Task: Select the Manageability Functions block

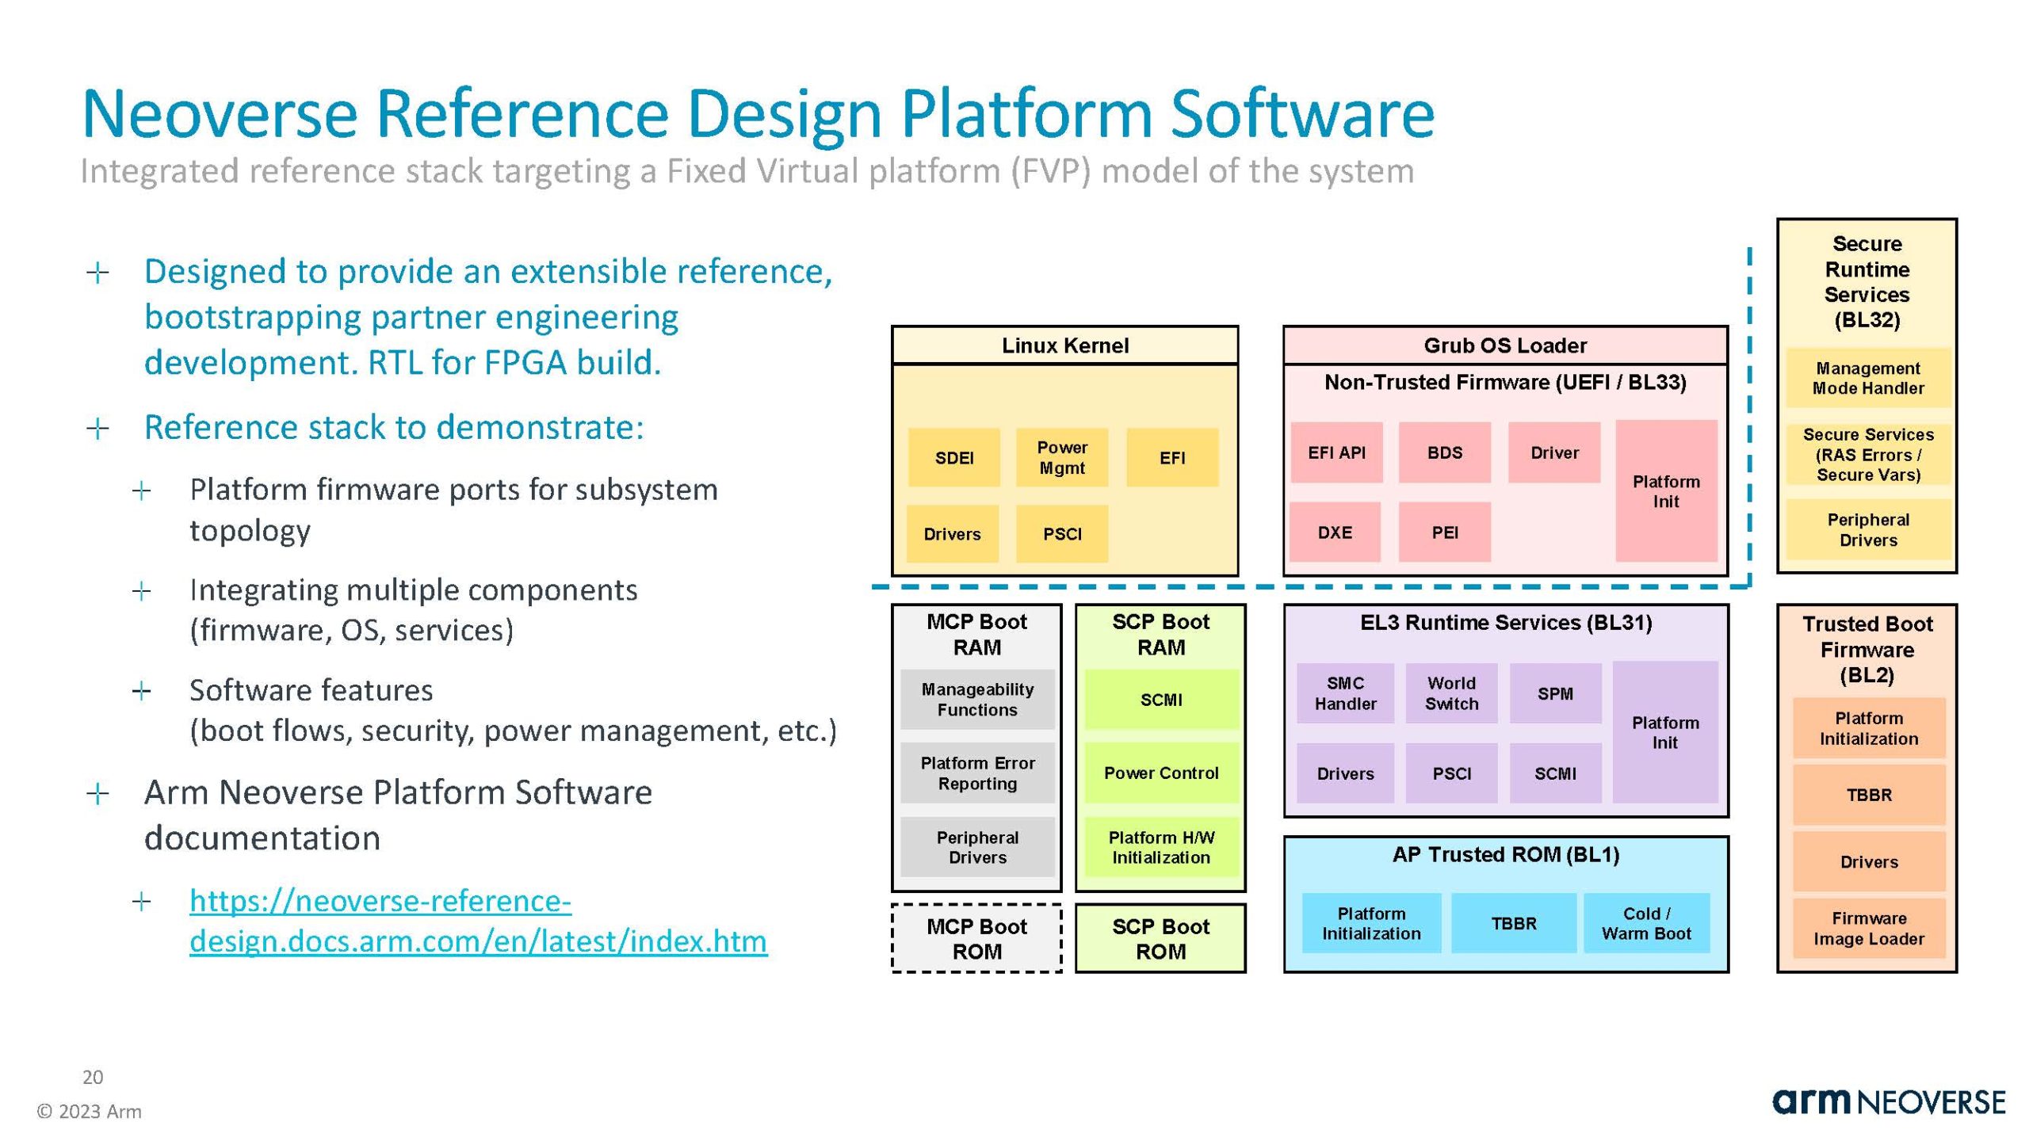Action: click(x=976, y=699)
